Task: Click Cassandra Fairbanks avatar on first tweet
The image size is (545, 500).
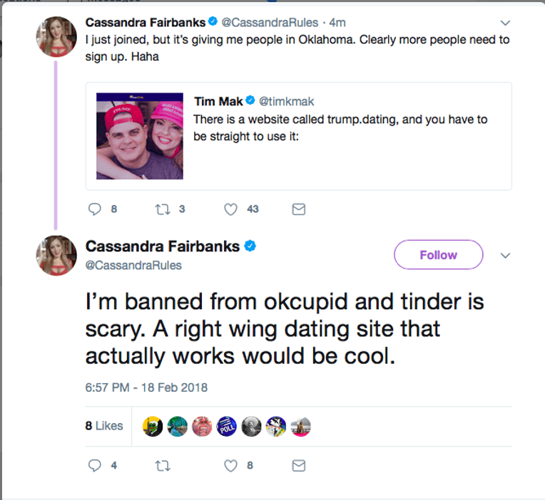Action: [x=56, y=35]
